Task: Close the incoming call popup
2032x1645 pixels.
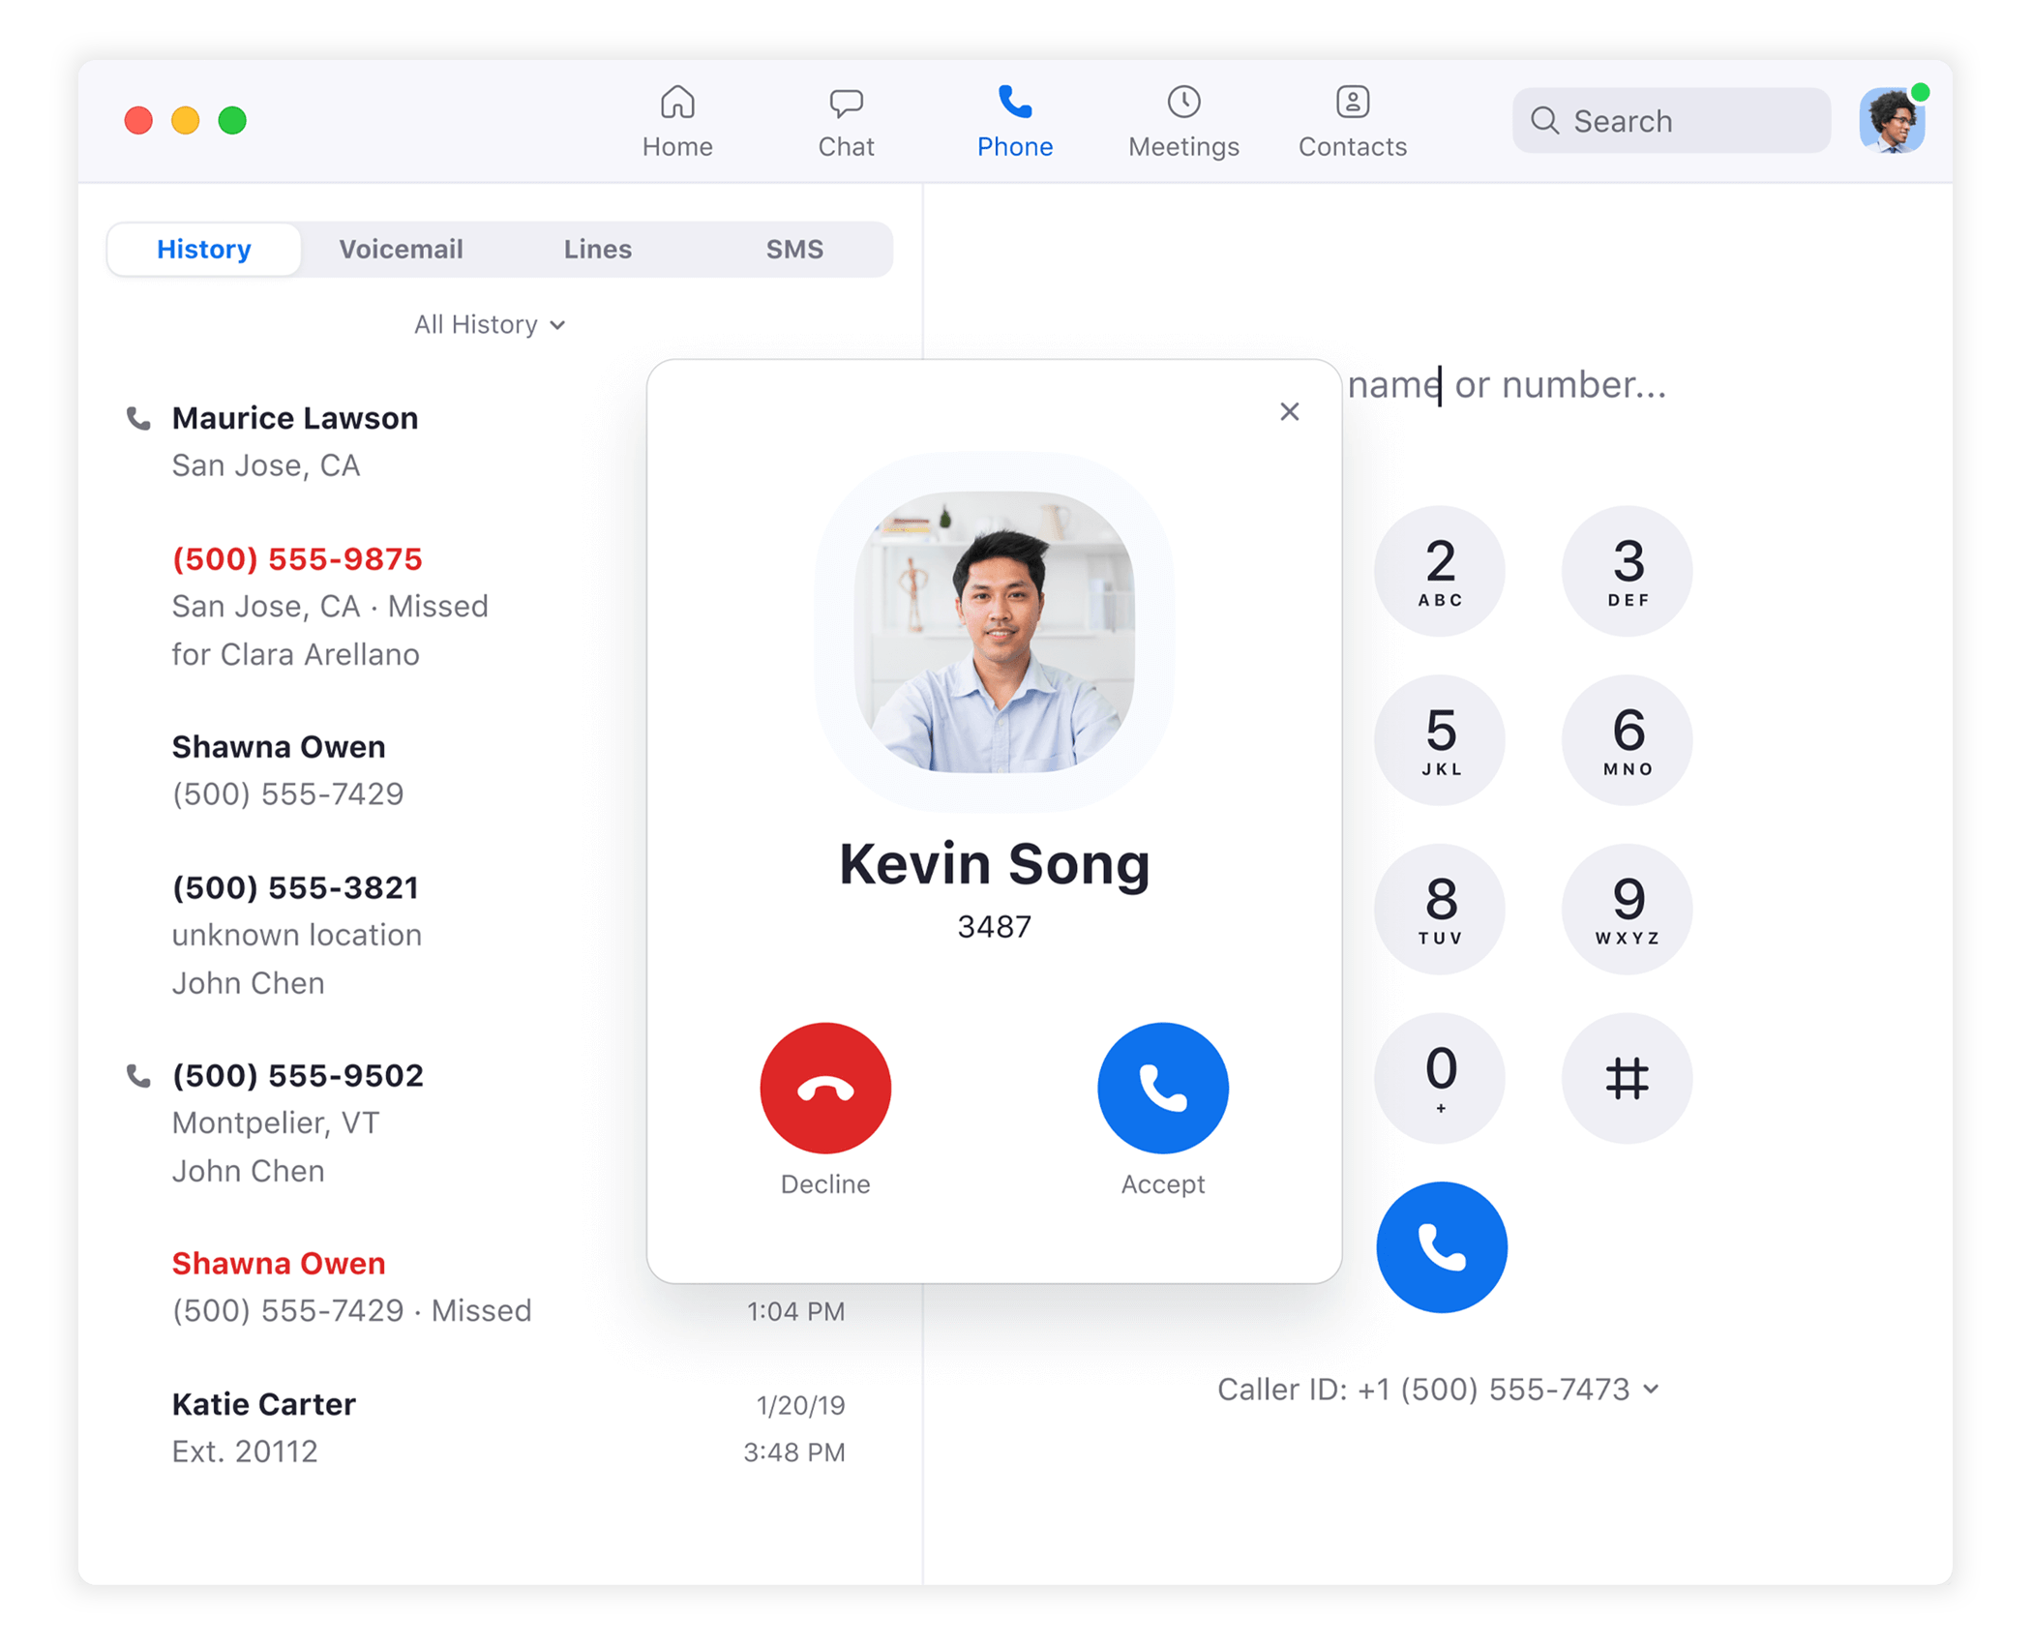Action: (x=1291, y=409)
